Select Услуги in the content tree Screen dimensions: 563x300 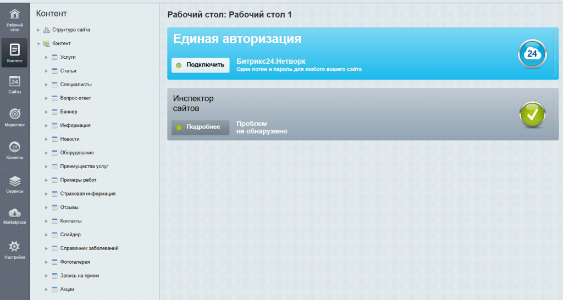(x=68, y=57)
